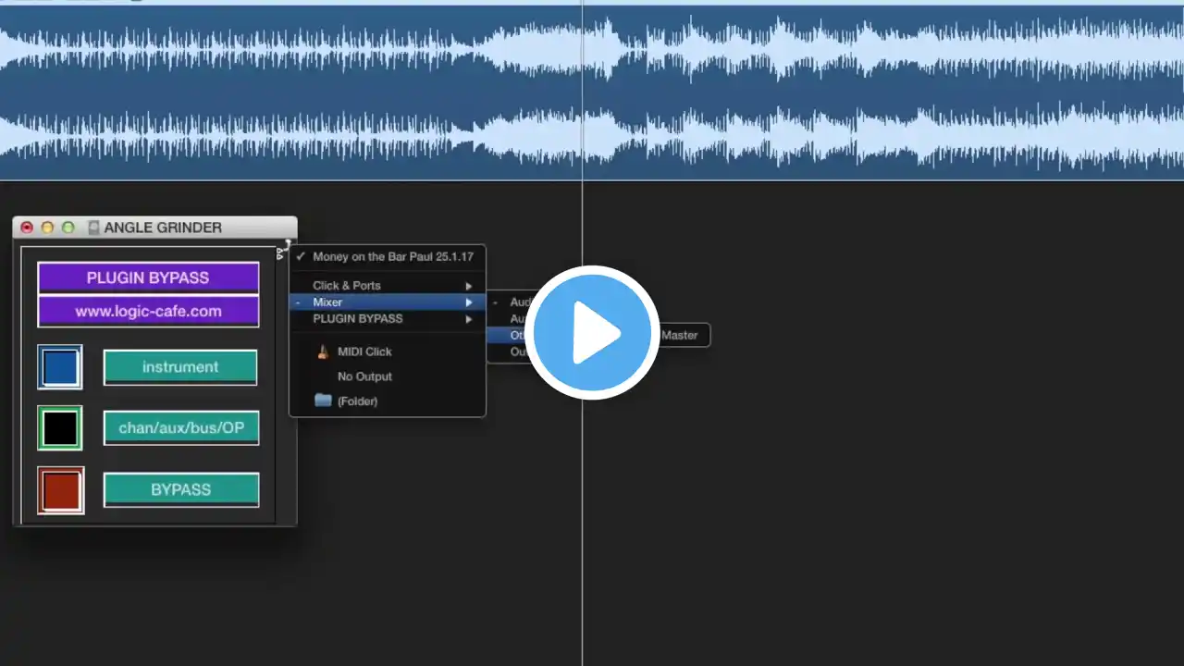Select checked Money on the Bar Paul 25.1.17
This screenshot has height=666, width=1184.
(x=388, y=257)
